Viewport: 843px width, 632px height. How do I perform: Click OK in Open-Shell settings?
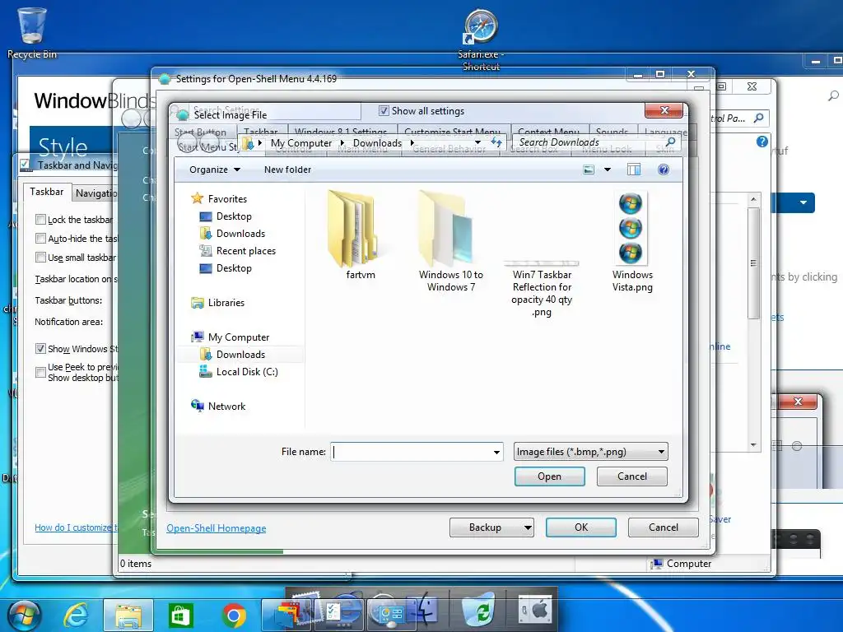coord(581,527)
